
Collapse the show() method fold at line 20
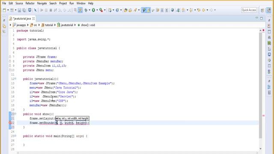tap(15, 114)
